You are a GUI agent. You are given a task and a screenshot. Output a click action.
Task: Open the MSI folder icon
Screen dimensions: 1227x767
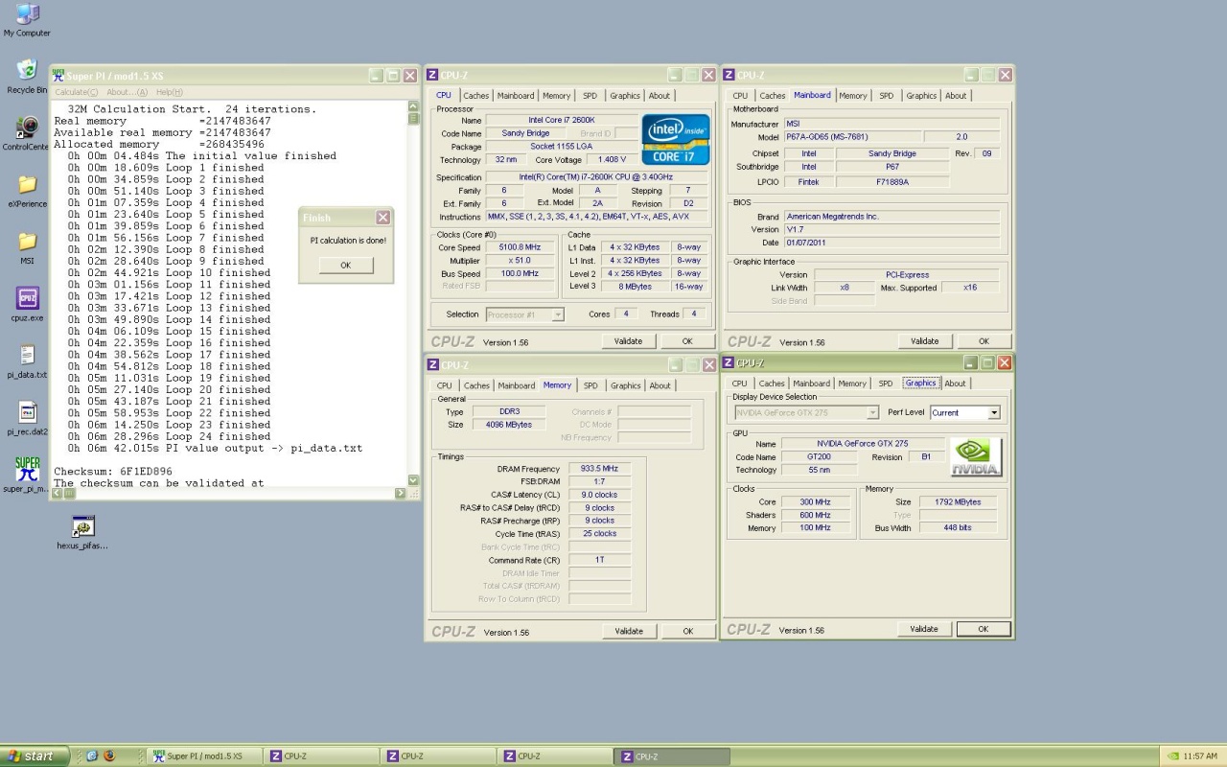point(27,242)
